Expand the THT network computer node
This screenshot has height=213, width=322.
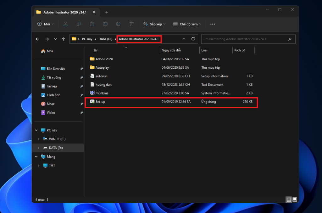point(38,165)
